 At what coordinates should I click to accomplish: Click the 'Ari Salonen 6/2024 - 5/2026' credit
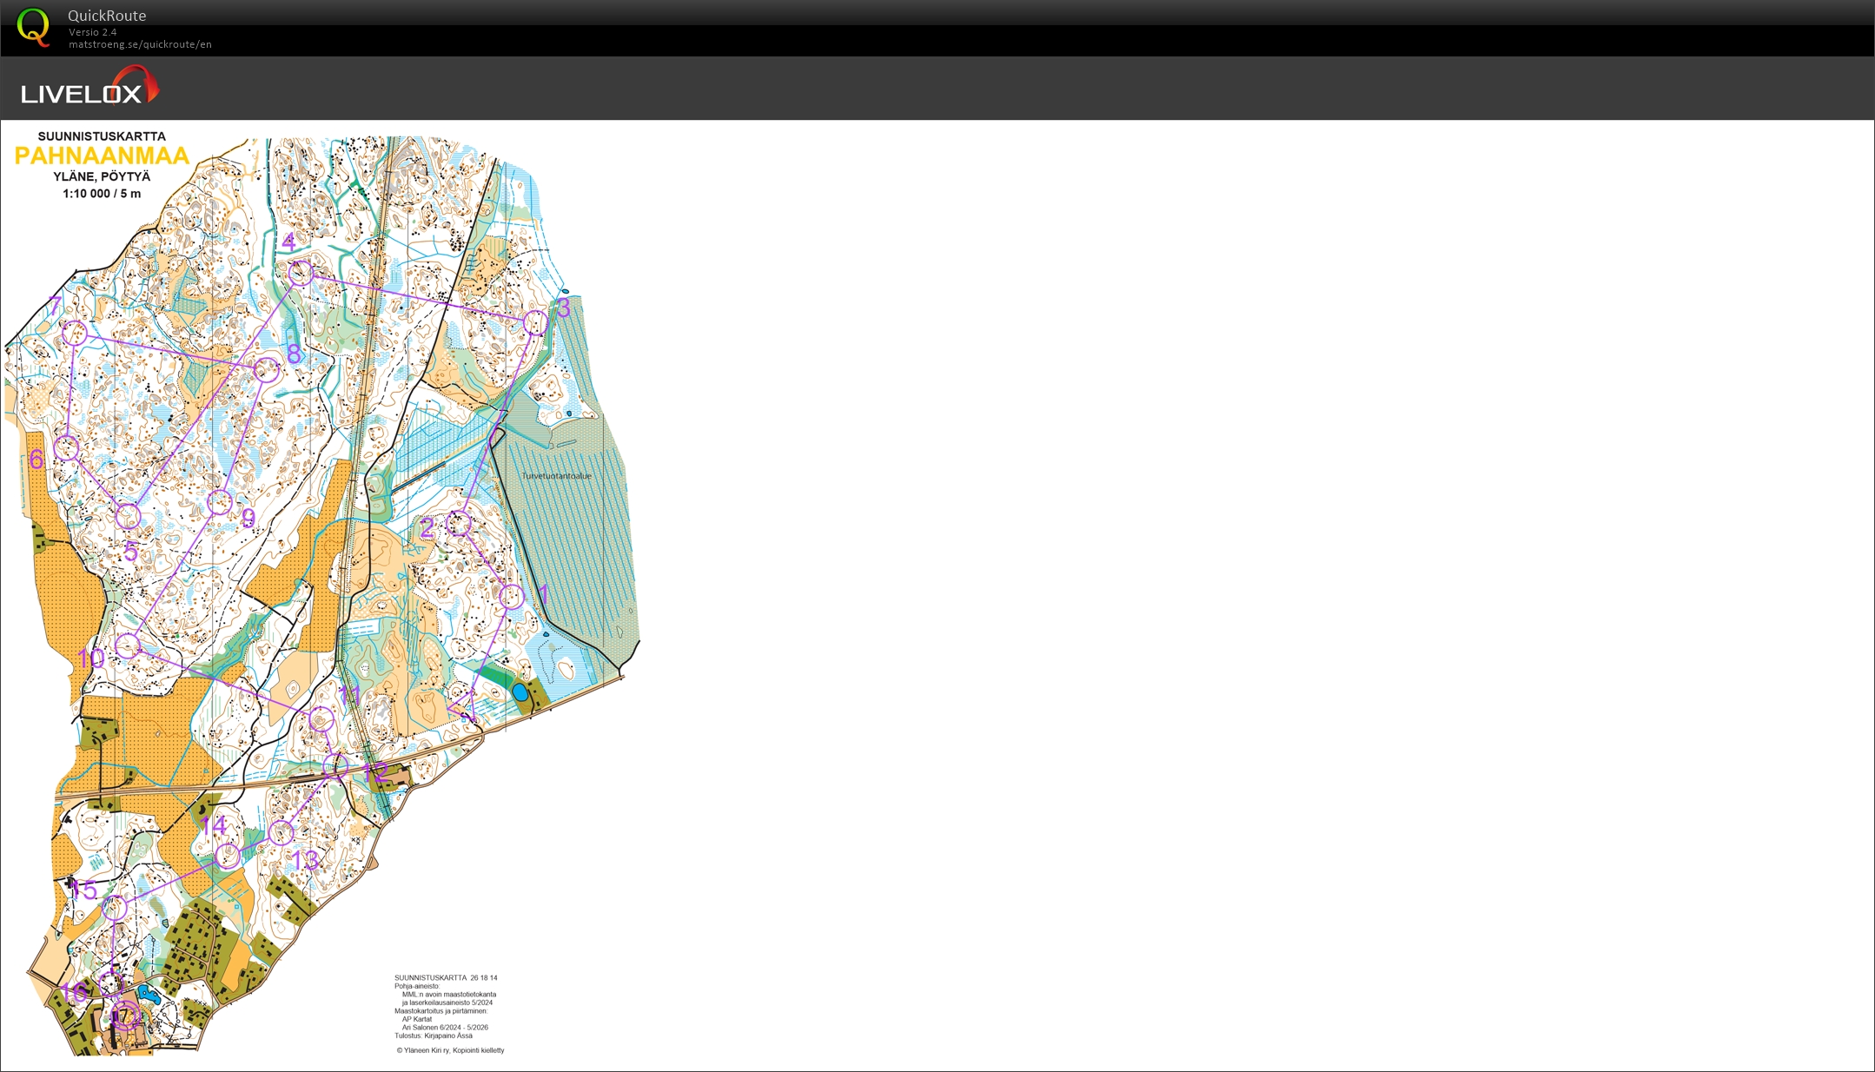pos(445,1028)
